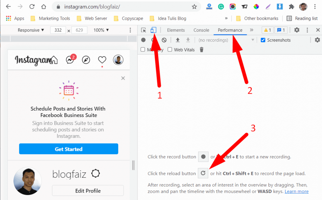The height and width of the screenshot is (200, 322).
Task: Delete with the trash can icon
Action: 202,50
